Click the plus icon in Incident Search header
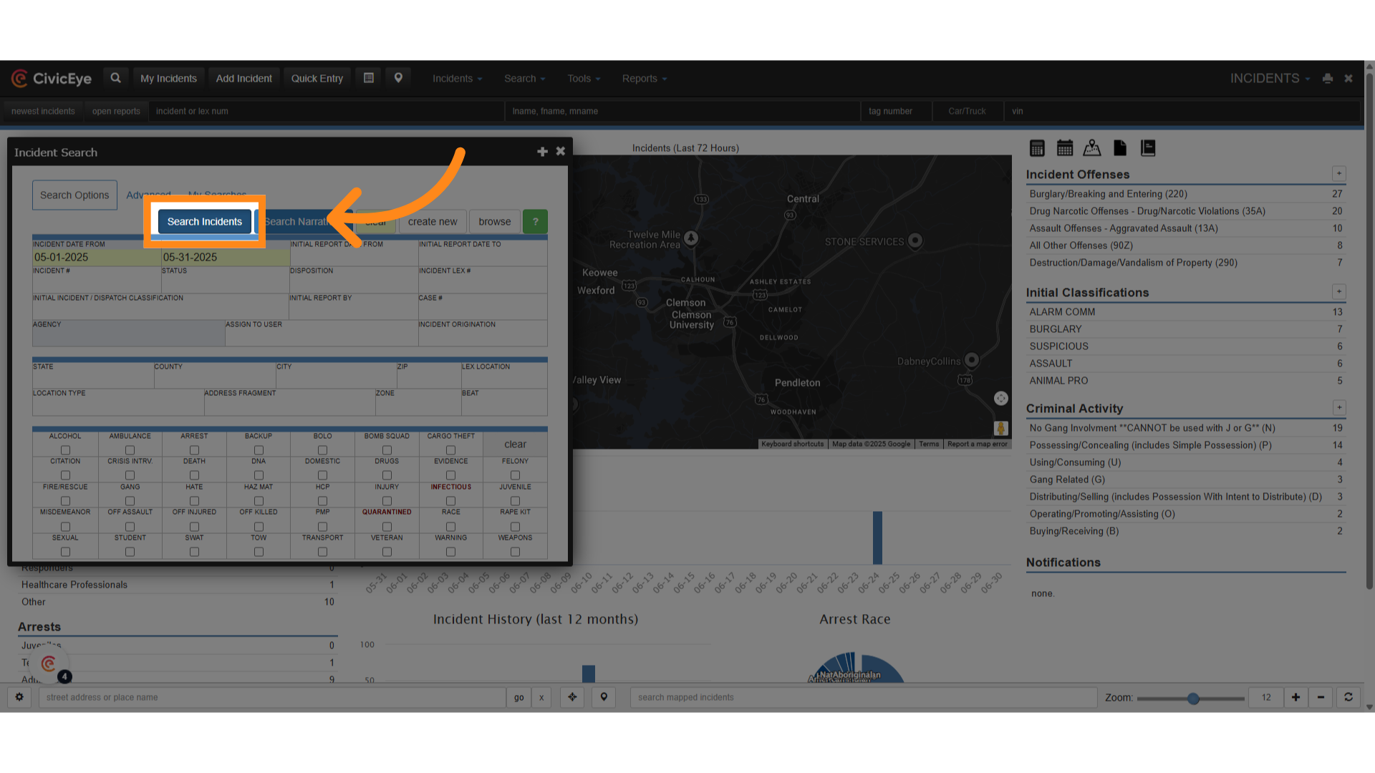Viewport: 1375px width, 773px height. [x=542, y=152]
